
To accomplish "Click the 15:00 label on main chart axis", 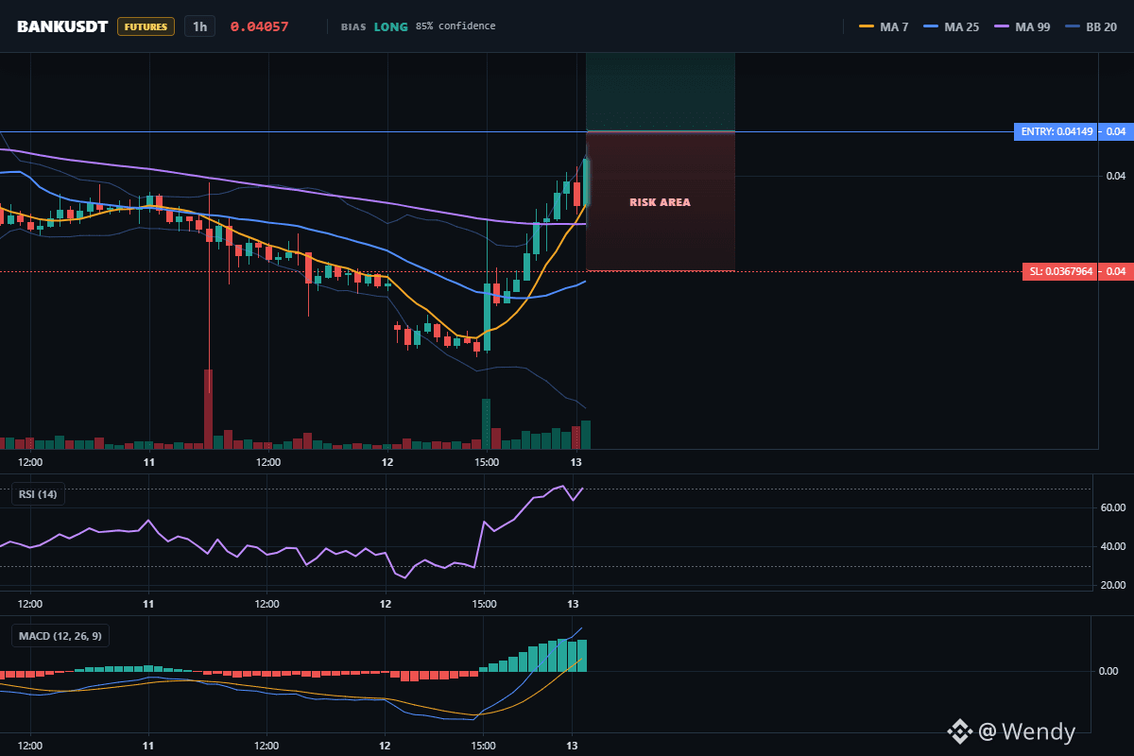I will (487, 462).
